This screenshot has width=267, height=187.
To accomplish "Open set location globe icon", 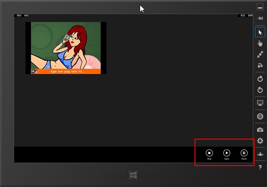I will 260,116.
